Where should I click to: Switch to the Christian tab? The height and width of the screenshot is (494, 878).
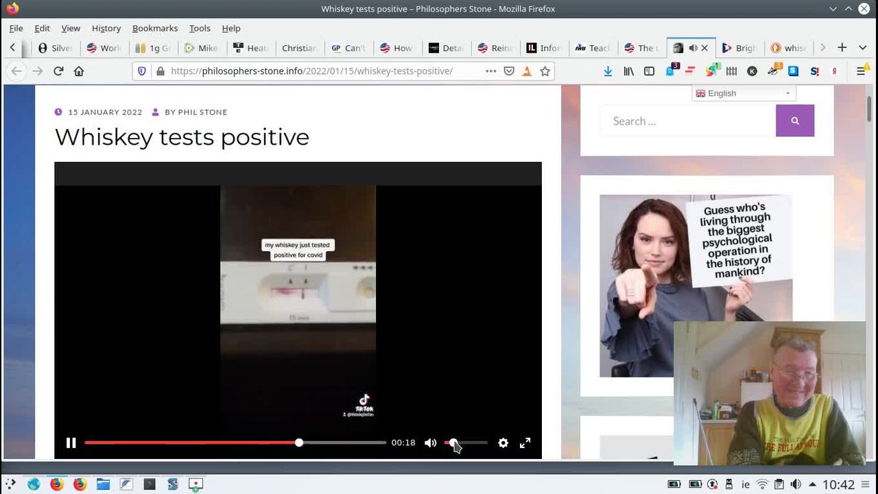298,48
